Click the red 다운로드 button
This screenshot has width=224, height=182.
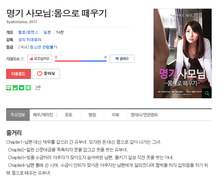pos(18,74)
